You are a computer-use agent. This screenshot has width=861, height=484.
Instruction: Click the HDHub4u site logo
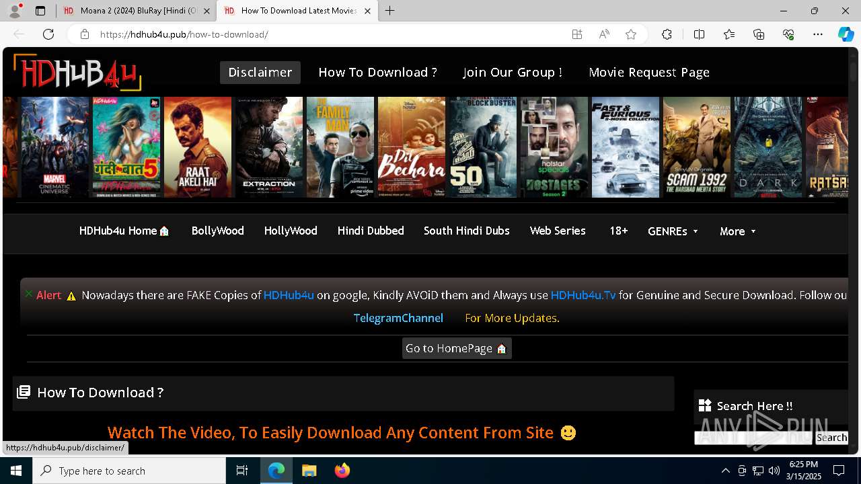point(77,73)
